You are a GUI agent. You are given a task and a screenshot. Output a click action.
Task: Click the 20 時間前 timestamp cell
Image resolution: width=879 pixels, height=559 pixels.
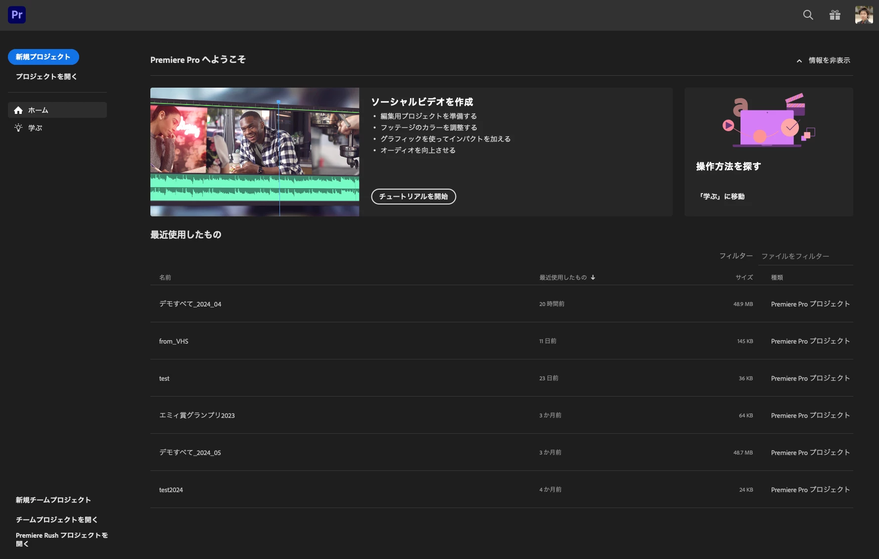click(552, 304)
